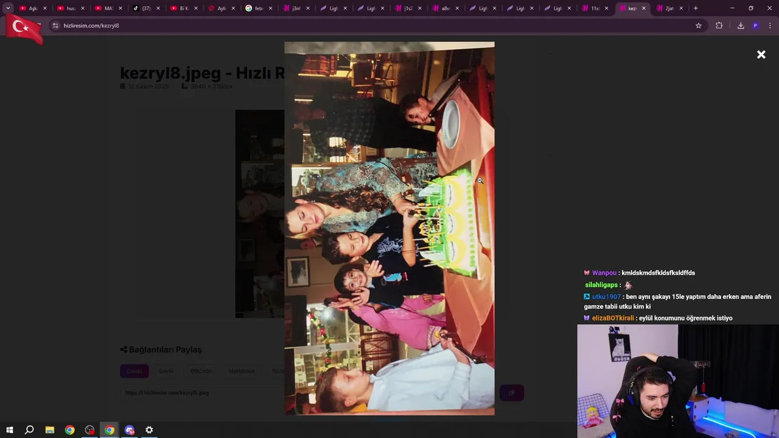779x438 pixels.
Task: Open a new browser tab
Action: [696, 9]
